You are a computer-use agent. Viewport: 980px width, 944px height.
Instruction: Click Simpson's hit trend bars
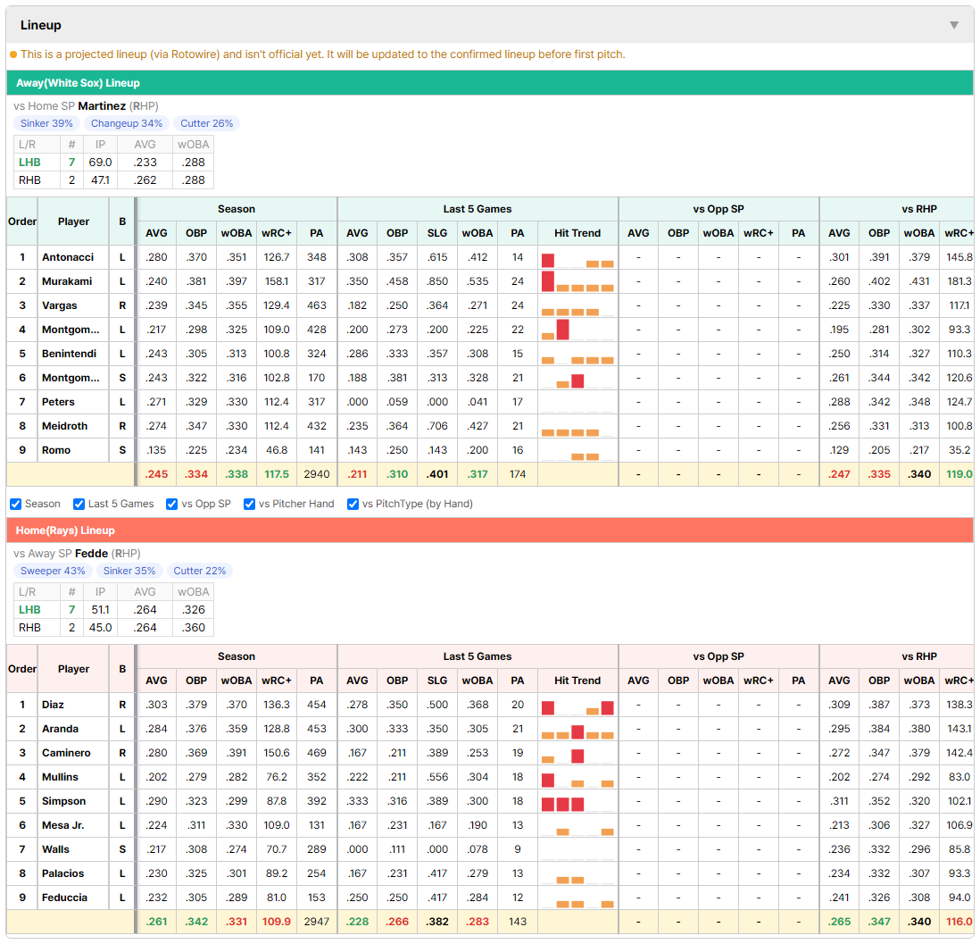pyautogui.click(x=577, y=801)
